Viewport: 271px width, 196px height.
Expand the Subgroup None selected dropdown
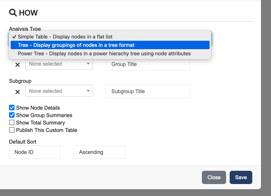click(x=59, y=91)
